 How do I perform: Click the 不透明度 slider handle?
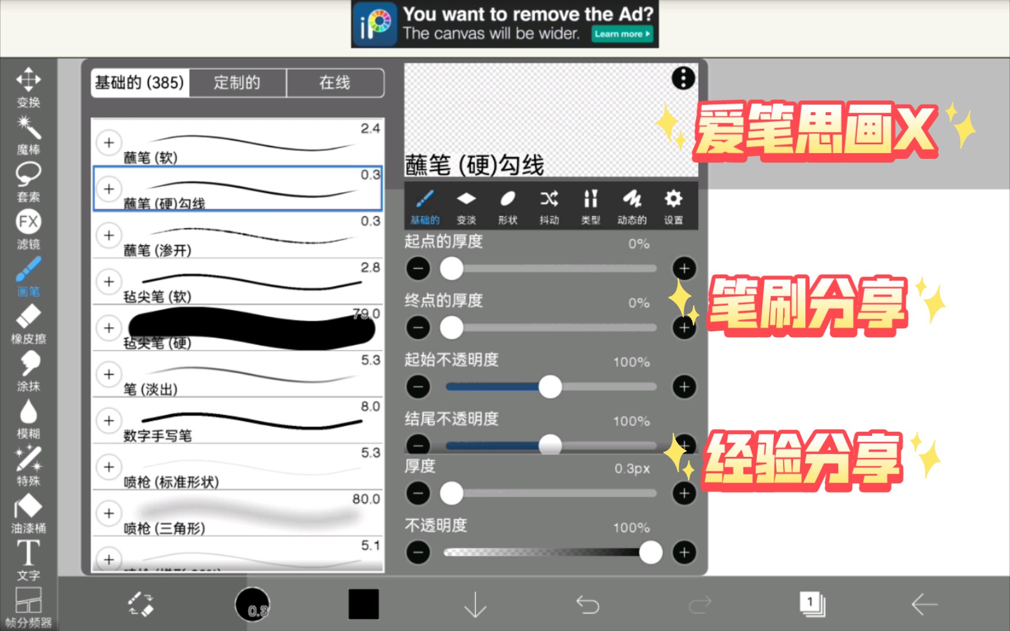pos(651,553)
